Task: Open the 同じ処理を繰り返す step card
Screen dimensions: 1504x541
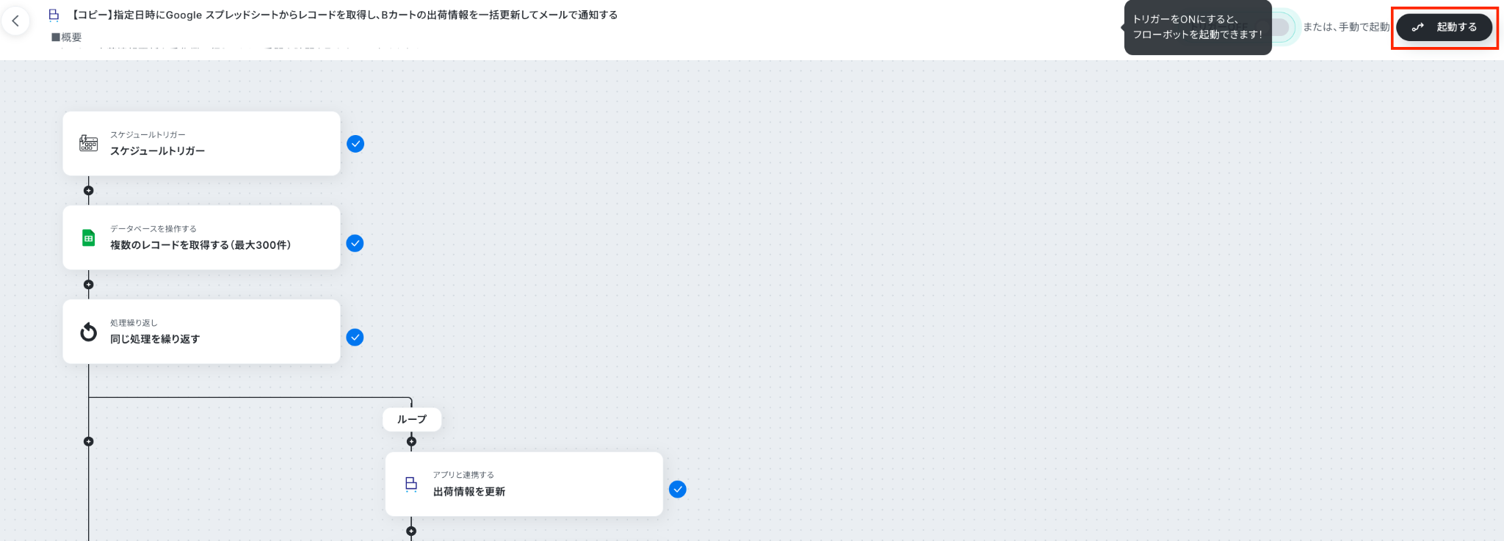Action: pos(201,331)
